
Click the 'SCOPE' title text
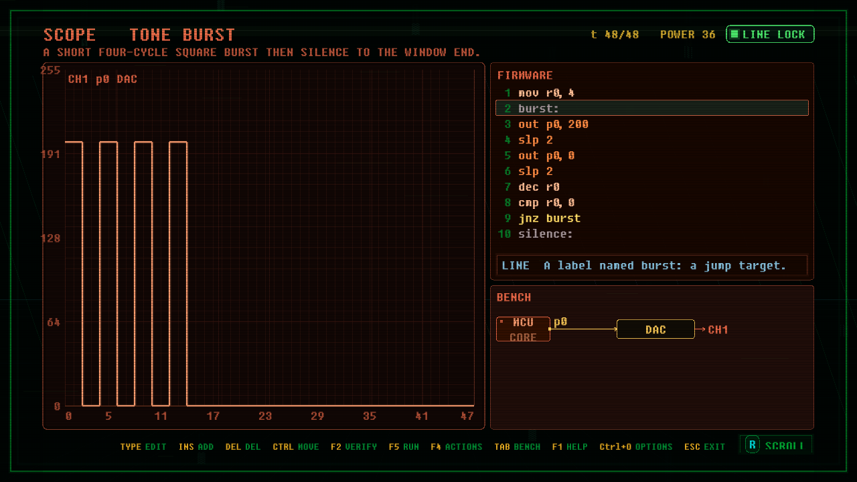tap(70, 35)
